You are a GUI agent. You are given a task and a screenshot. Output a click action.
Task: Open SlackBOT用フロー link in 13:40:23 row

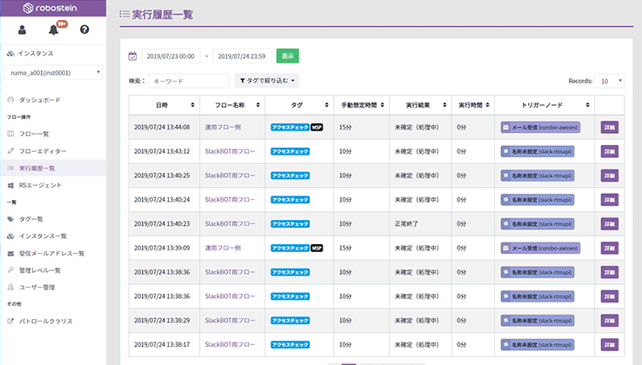click(230, 224)
